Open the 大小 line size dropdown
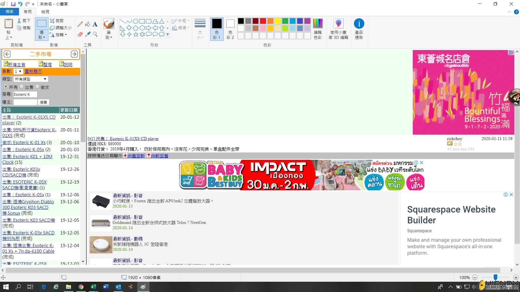This screenshot has height=292, width=520. pos(200,29)
